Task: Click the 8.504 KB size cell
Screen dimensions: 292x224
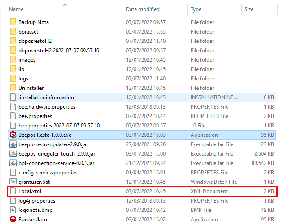Action: (264, 154)
